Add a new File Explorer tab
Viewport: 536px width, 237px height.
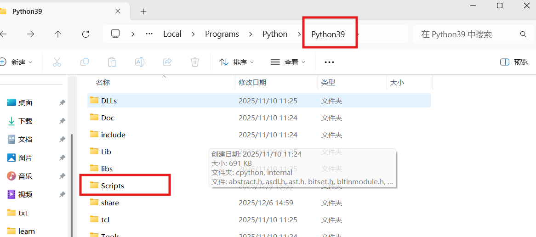[x=143, y=11]
